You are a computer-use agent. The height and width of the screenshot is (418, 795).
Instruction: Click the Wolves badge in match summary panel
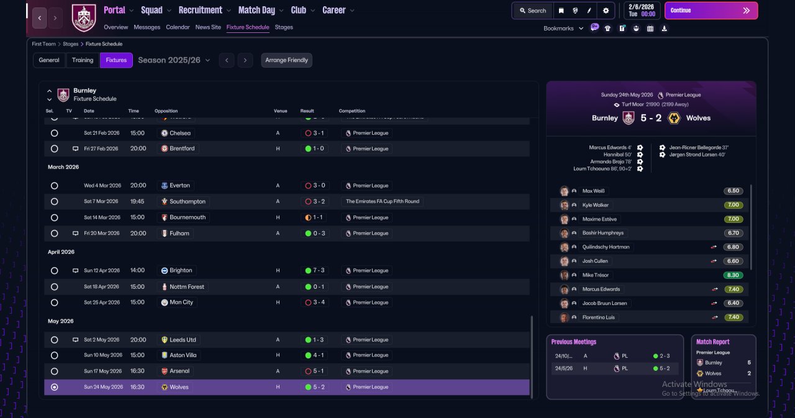(673, 118)
